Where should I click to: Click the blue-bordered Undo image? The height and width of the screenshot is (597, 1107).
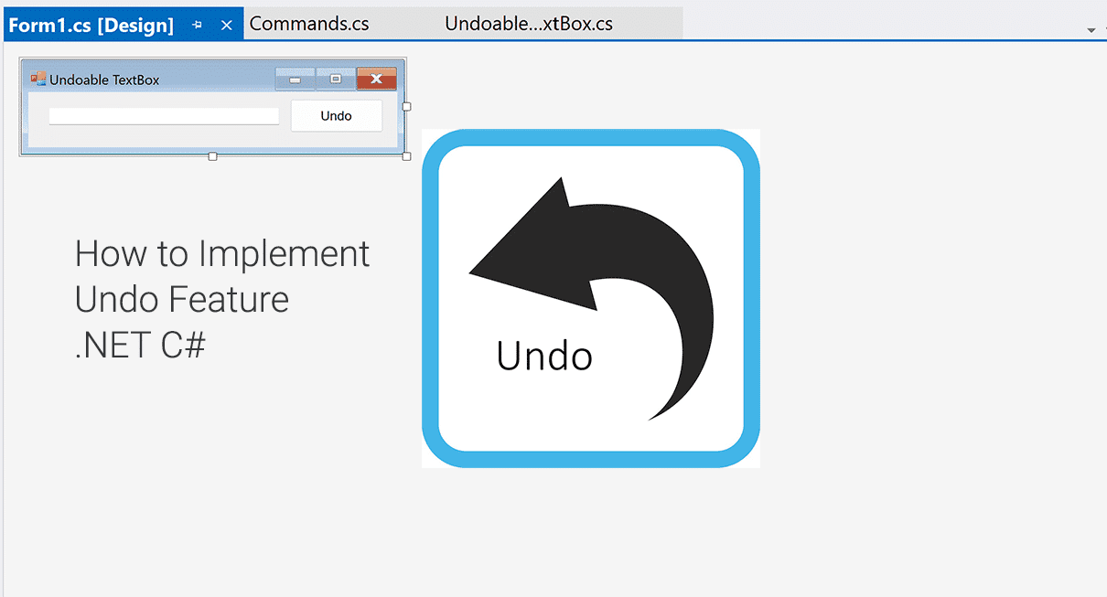pos(590,297)
